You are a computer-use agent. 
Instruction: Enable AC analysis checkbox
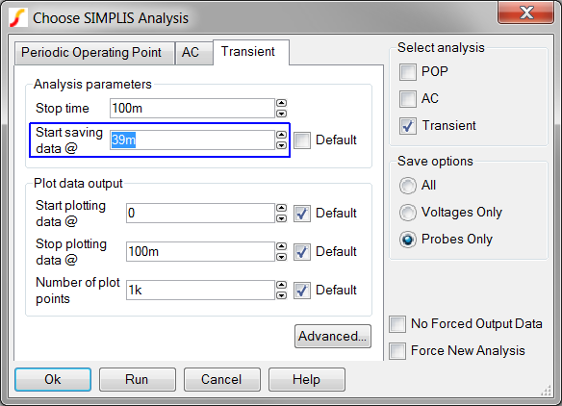[408, 99]
